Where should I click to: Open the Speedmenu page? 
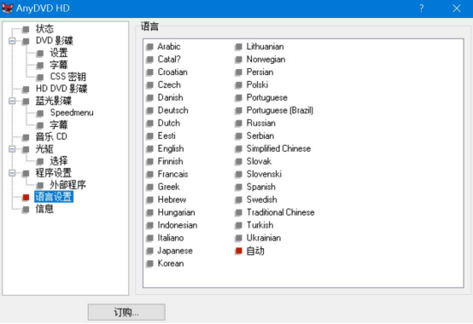click(72, 113)
